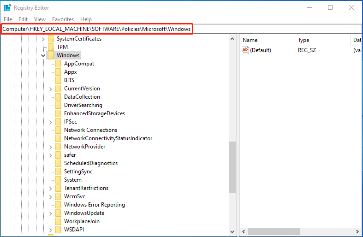
Task: Expand the WcmSvc key
Action: pyautogui.click(x=50, y=197)
